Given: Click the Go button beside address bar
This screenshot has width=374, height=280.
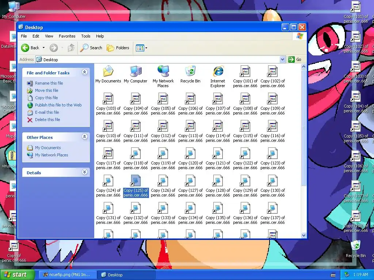Looking at the screenshot, I should click(x=295, y=59).
